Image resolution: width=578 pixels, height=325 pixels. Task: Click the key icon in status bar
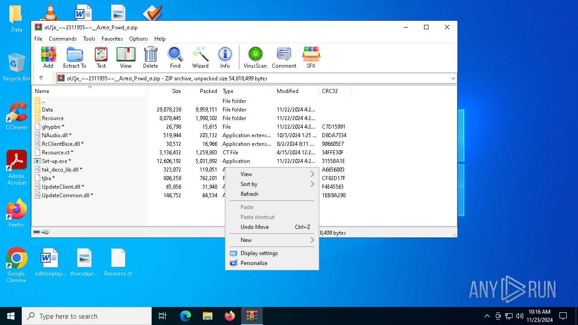[x=45, y=232]
